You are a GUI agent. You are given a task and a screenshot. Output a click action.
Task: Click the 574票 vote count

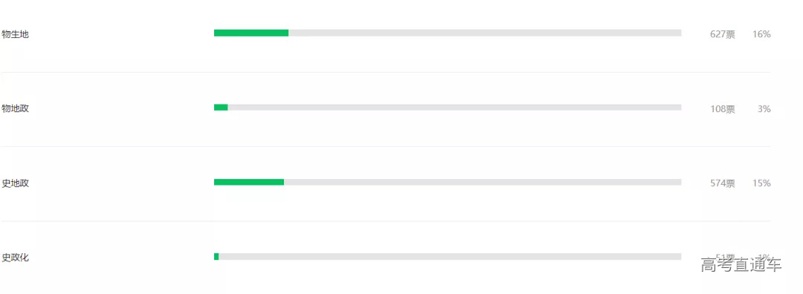coord(722,183)
